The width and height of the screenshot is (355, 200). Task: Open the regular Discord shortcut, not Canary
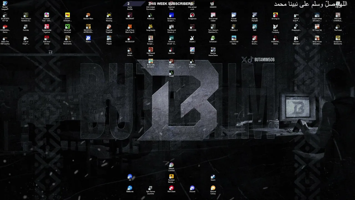point(192,189)
